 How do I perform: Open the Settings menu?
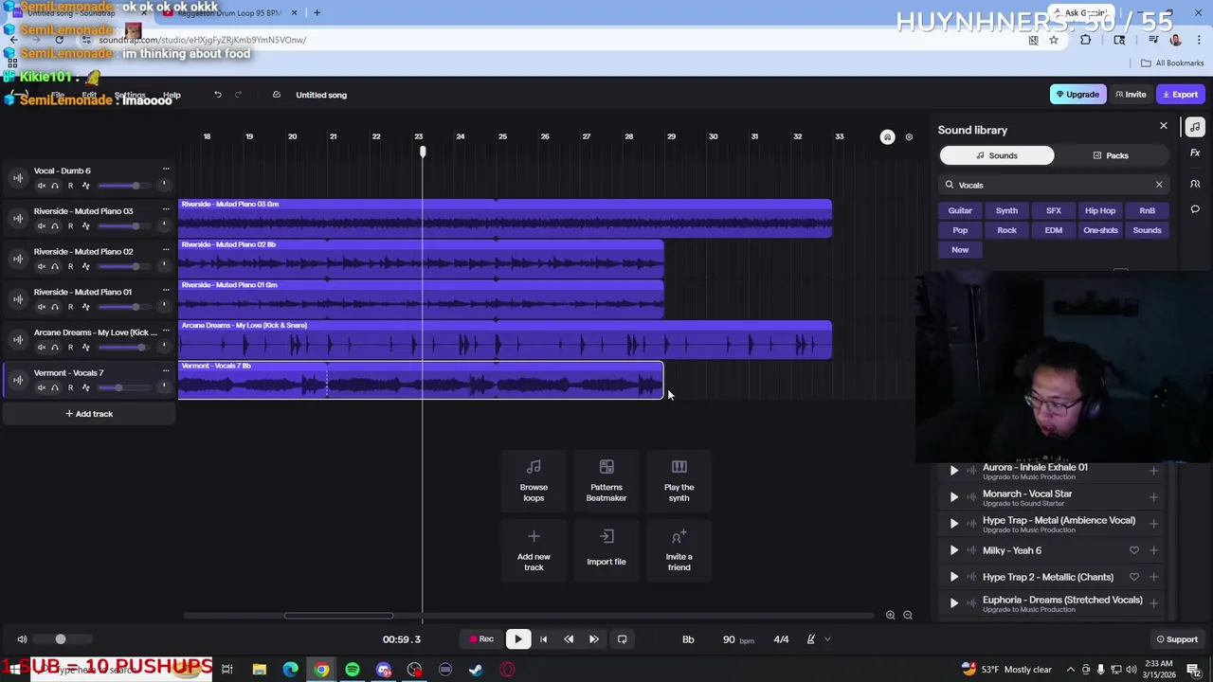[x=130, y=95]
